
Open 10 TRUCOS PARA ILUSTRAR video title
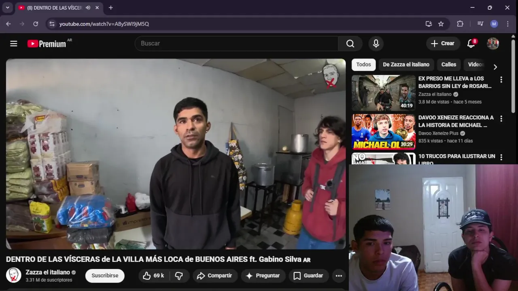click(x=456, y=159)
